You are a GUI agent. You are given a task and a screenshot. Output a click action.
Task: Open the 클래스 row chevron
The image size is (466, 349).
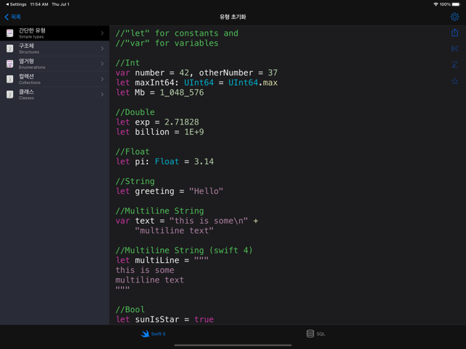pyautogui.click(x=102, y=94)
